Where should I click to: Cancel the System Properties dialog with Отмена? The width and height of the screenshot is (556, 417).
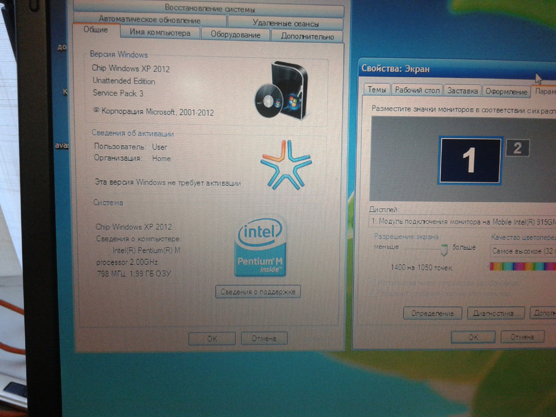264,338
